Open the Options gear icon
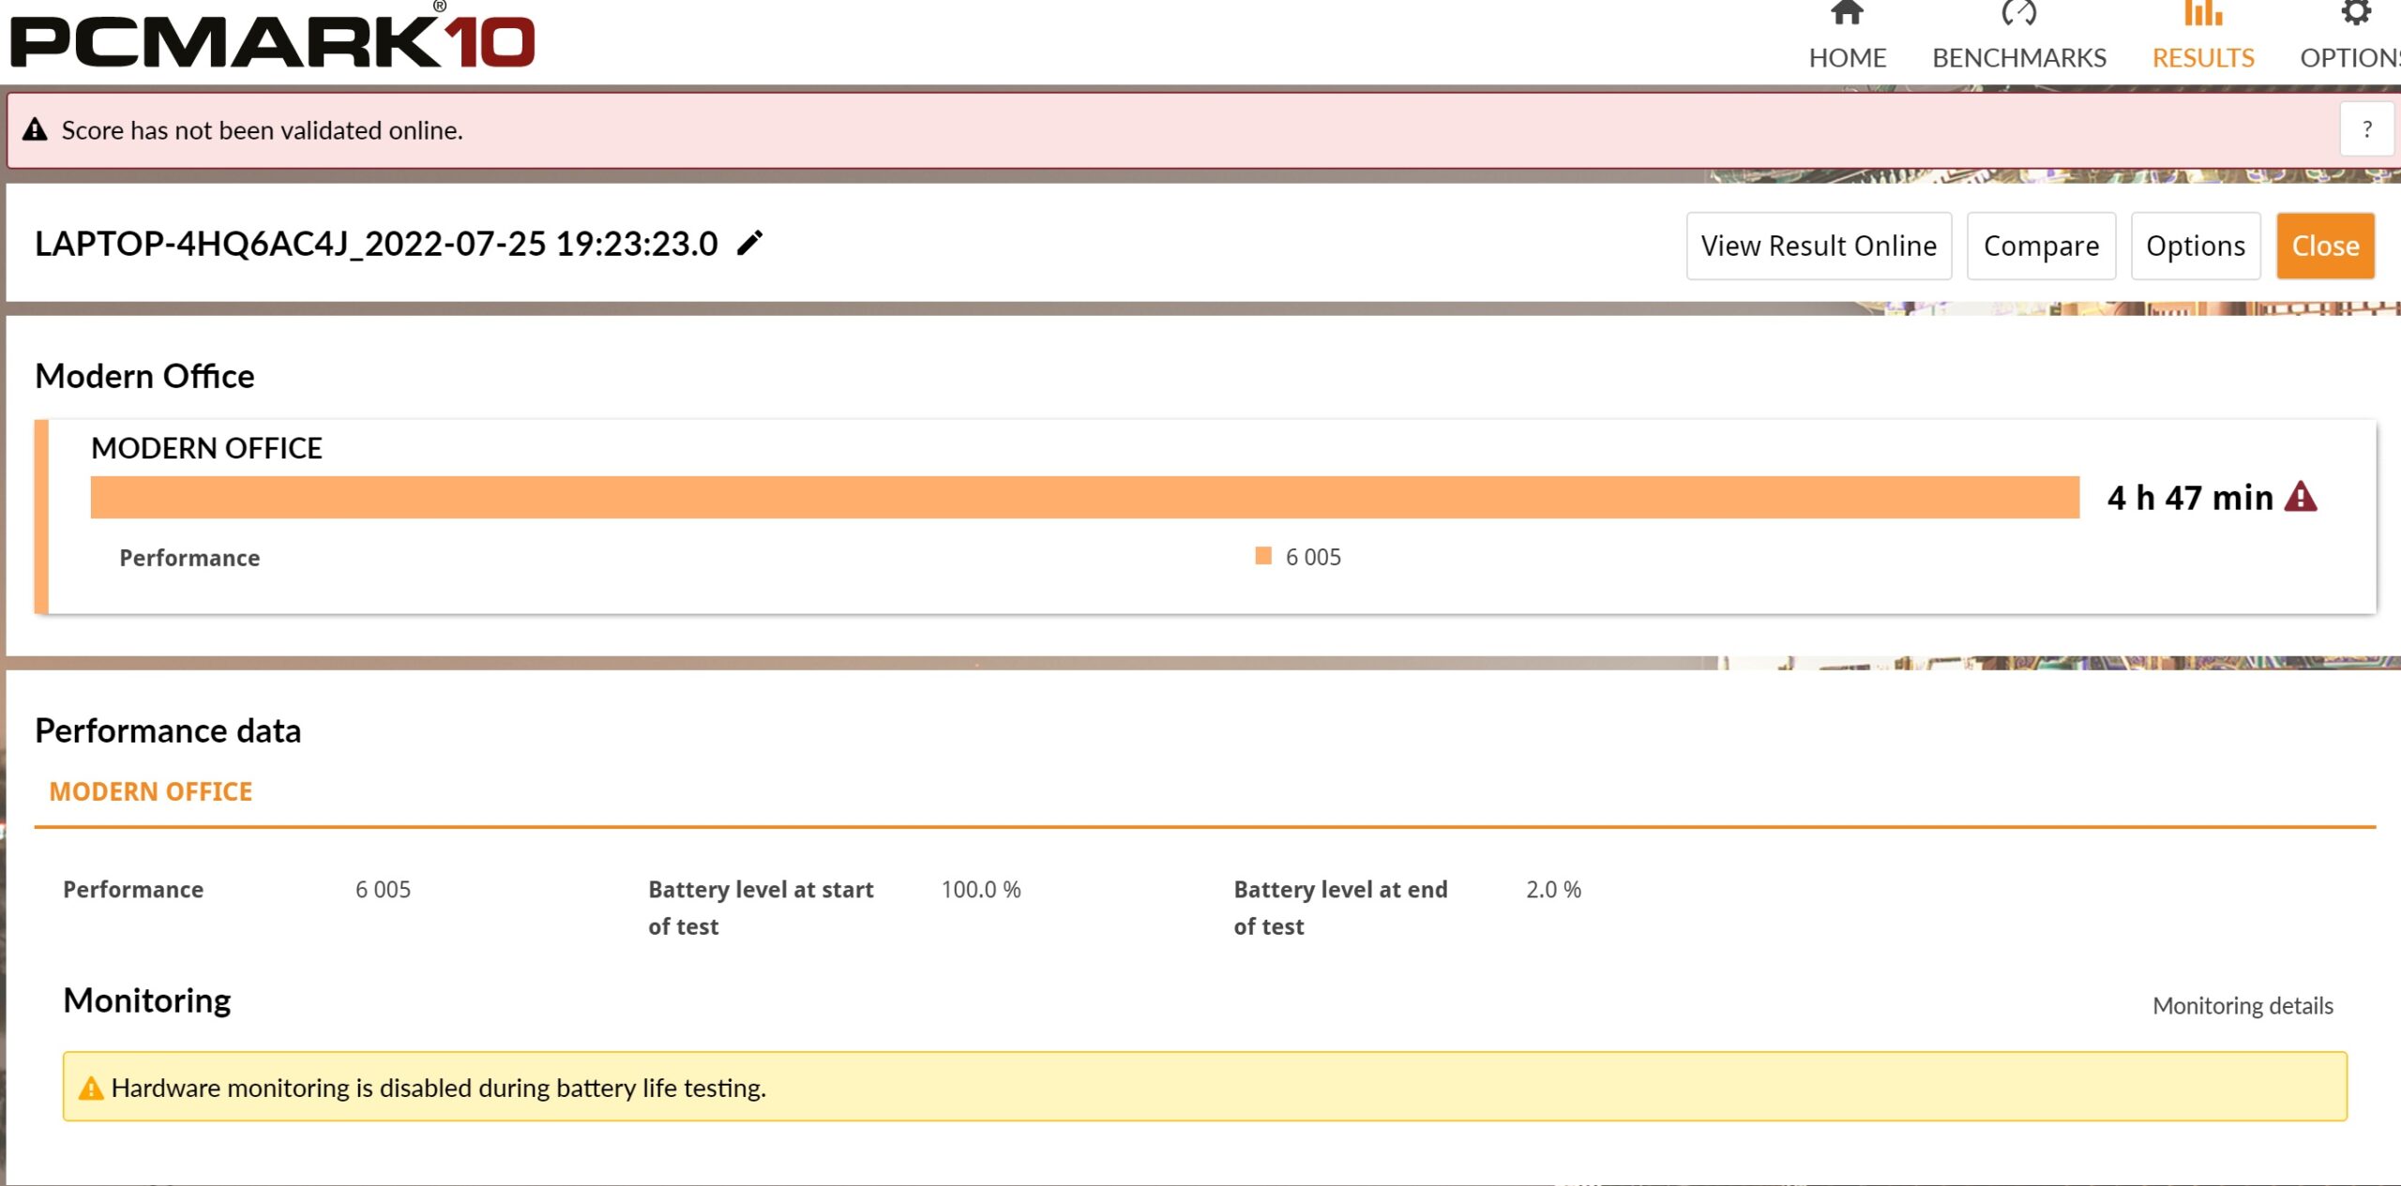This screenshot has width=2401, height=1186. [x=2355, y=12]
